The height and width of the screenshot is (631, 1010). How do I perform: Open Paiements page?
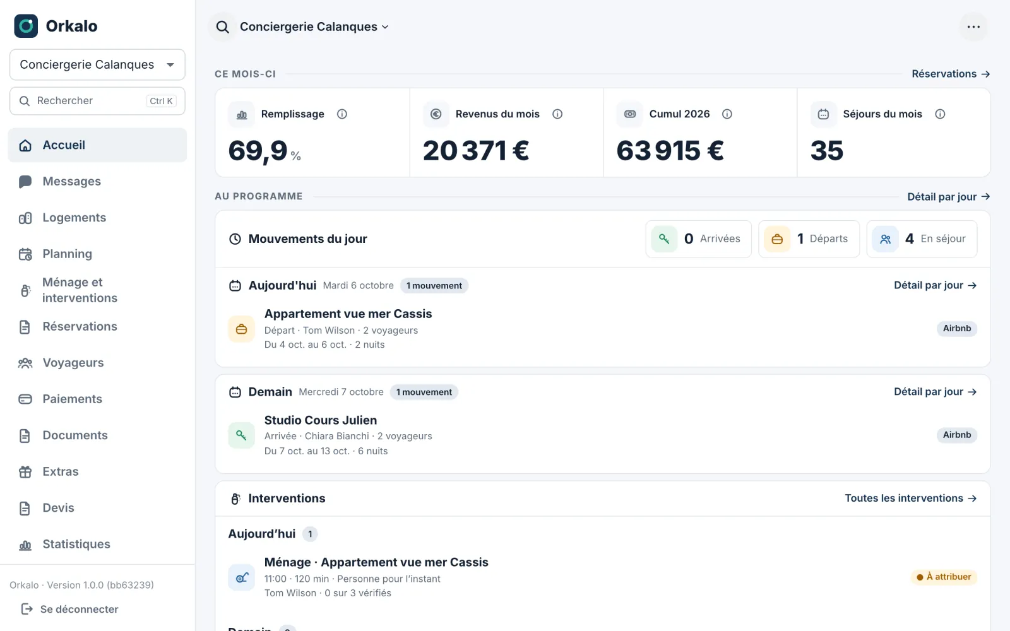97,399
